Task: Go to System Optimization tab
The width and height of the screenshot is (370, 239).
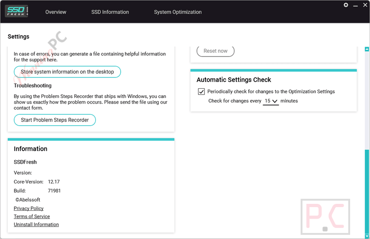Action: coord(178,12)
